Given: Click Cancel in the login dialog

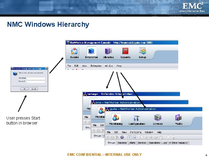Looking at the screenshot, I should 34,89.
